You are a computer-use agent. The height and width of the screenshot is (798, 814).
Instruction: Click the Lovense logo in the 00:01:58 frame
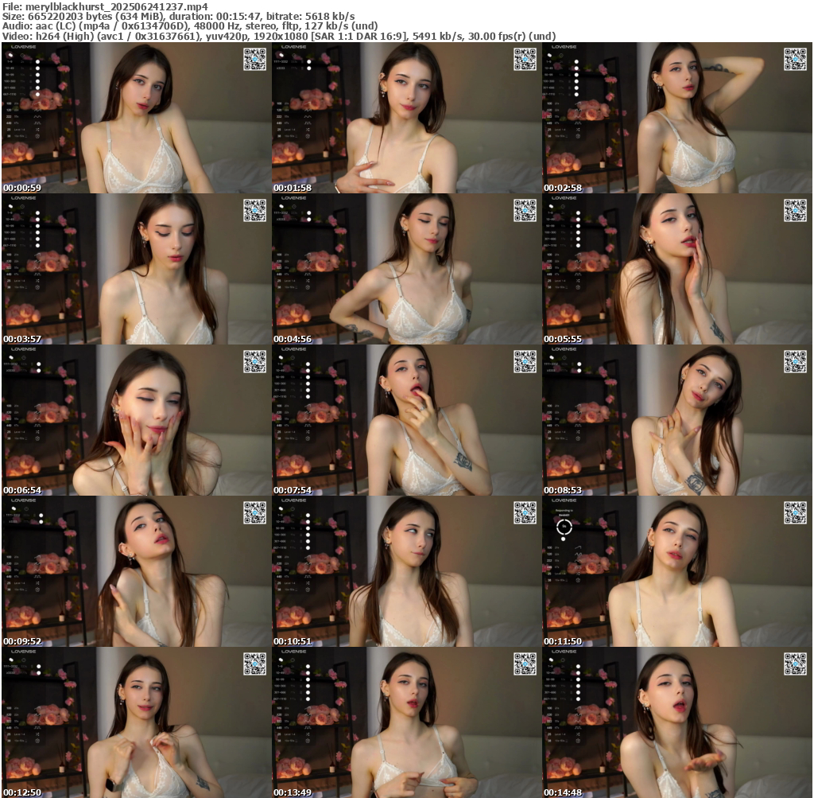(x=293, y=47)
